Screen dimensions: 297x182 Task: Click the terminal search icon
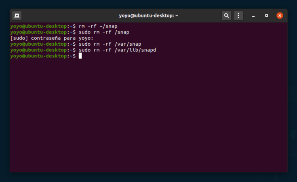pyautogui.click(x=226, y=16)
